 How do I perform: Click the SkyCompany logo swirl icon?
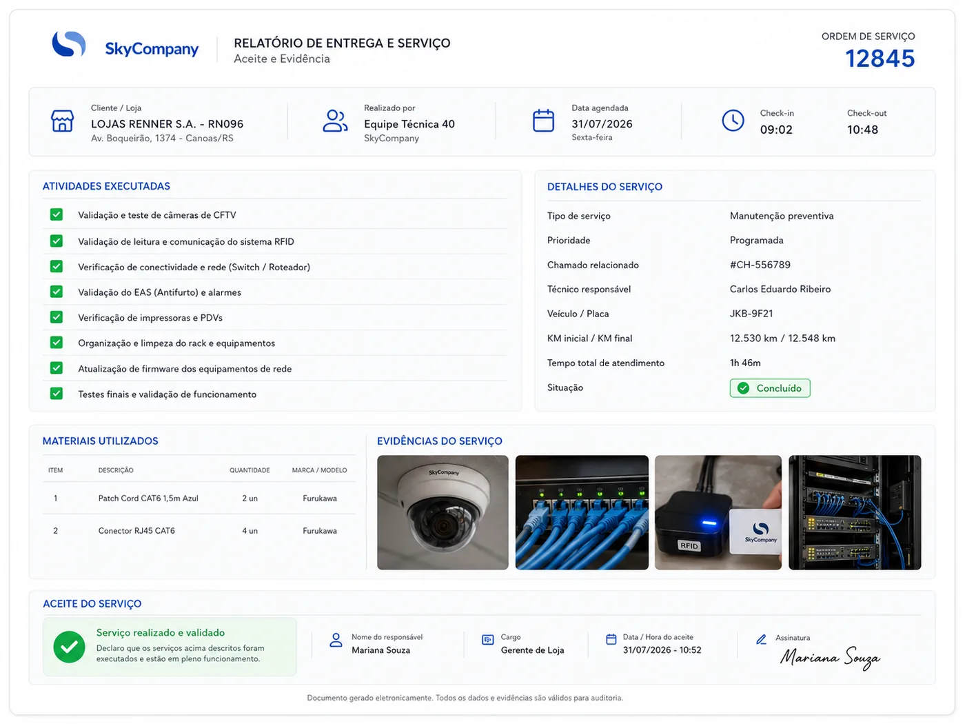point(69,44)
